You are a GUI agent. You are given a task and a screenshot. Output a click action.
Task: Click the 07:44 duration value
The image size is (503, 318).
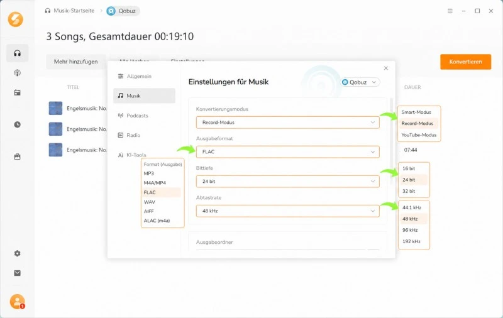[411, 150]
